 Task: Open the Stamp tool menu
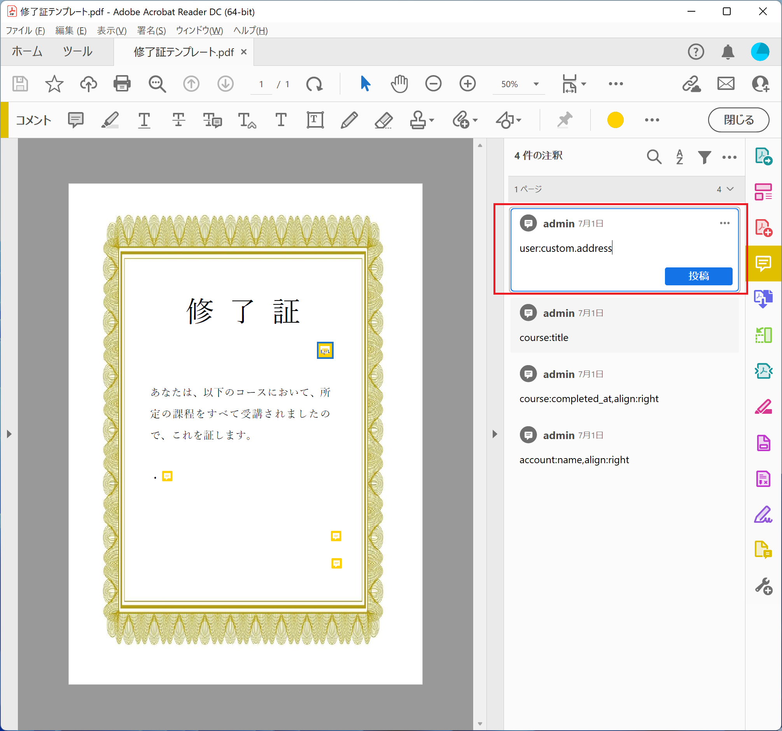click(422, 120)
